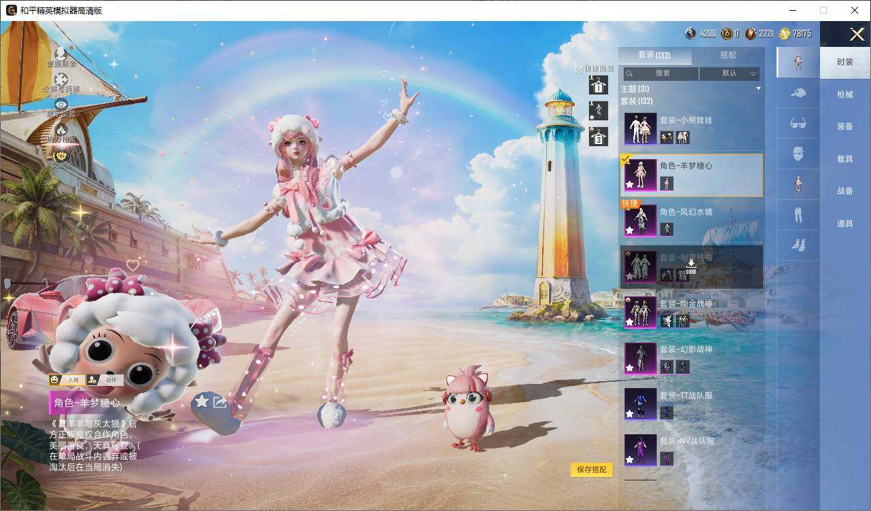Open the 战备 tab
Image resolution: width=871 pixels, height=511 pixels.
coord(845,191)
